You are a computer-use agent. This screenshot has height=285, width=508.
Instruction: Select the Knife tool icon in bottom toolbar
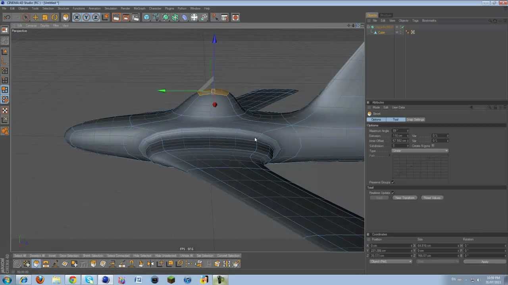[122, 264]
